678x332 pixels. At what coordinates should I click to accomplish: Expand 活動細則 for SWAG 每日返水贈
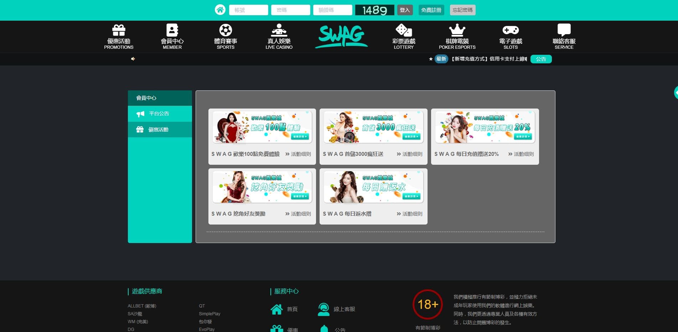(409, 214)
